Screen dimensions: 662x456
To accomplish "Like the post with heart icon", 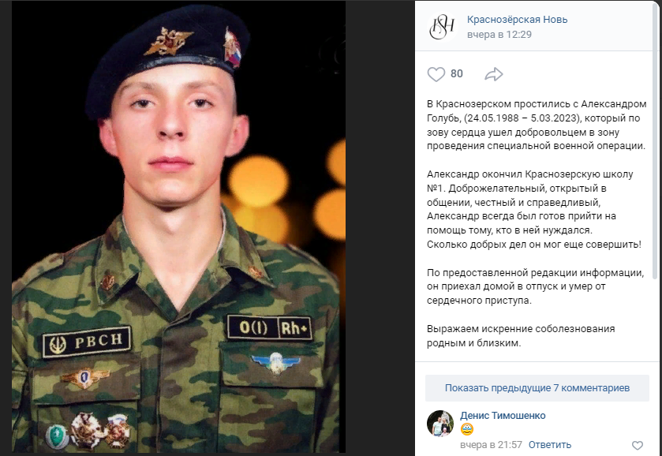I will [436, 74].
